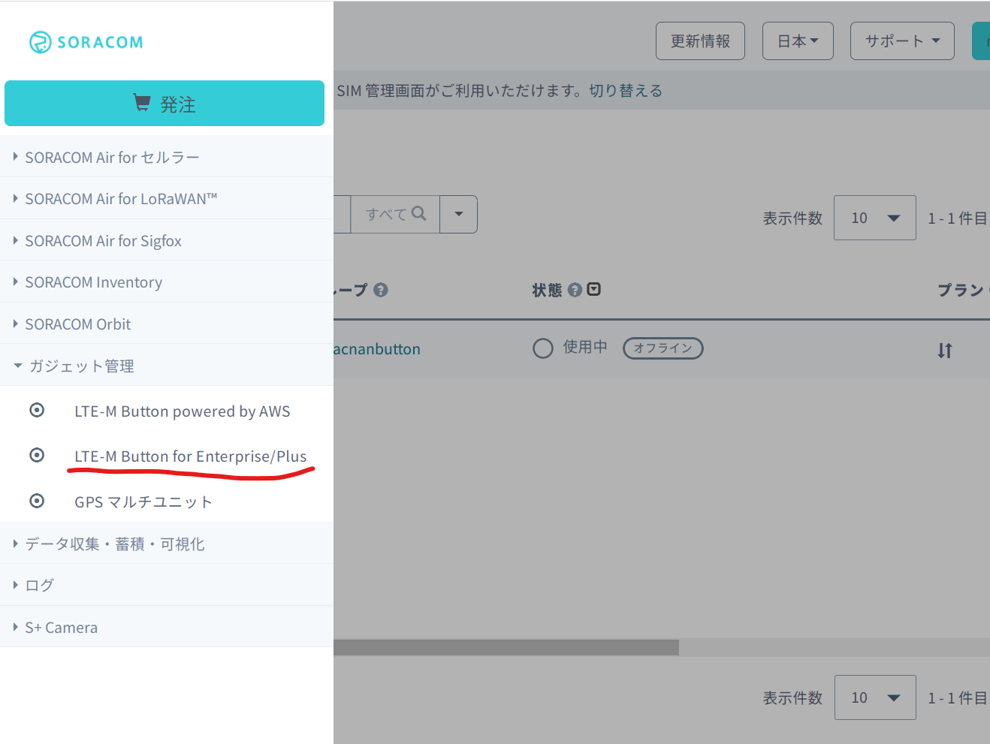Expand データ収集・蓄積・可視化 section
Image resolution: width=990 pixels, height=744 pixels.
[x=166, y=543]
